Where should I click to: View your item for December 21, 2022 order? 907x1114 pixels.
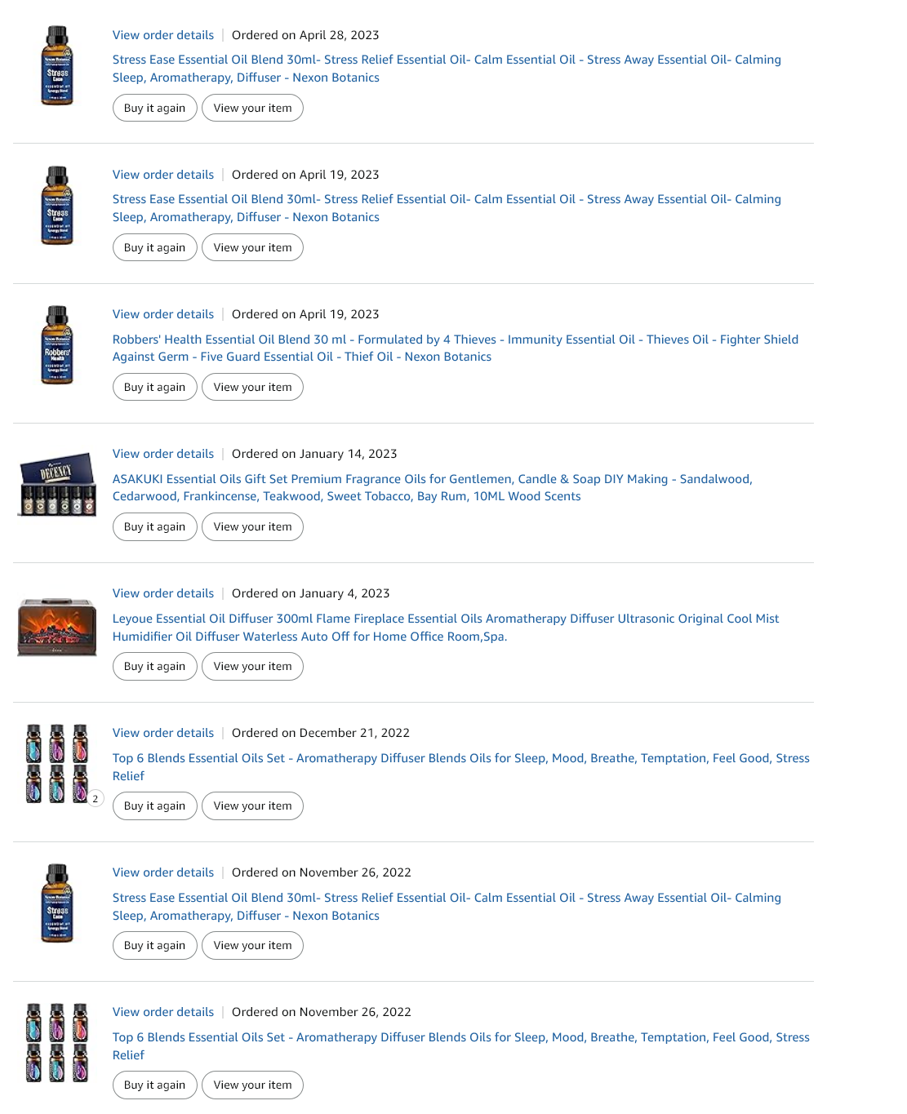coord(252,806)
